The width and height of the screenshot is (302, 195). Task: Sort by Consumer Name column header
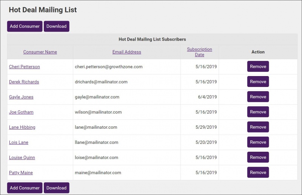pyautogui.click(x=40, y=52)
